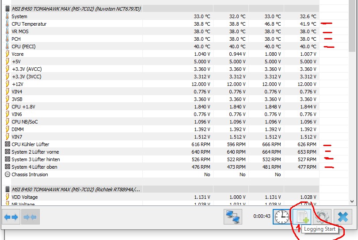This screenshot has height=240, width=358.
Task: Click the 0:00:43 elapsed time display
Action: [x=262, y=216]
